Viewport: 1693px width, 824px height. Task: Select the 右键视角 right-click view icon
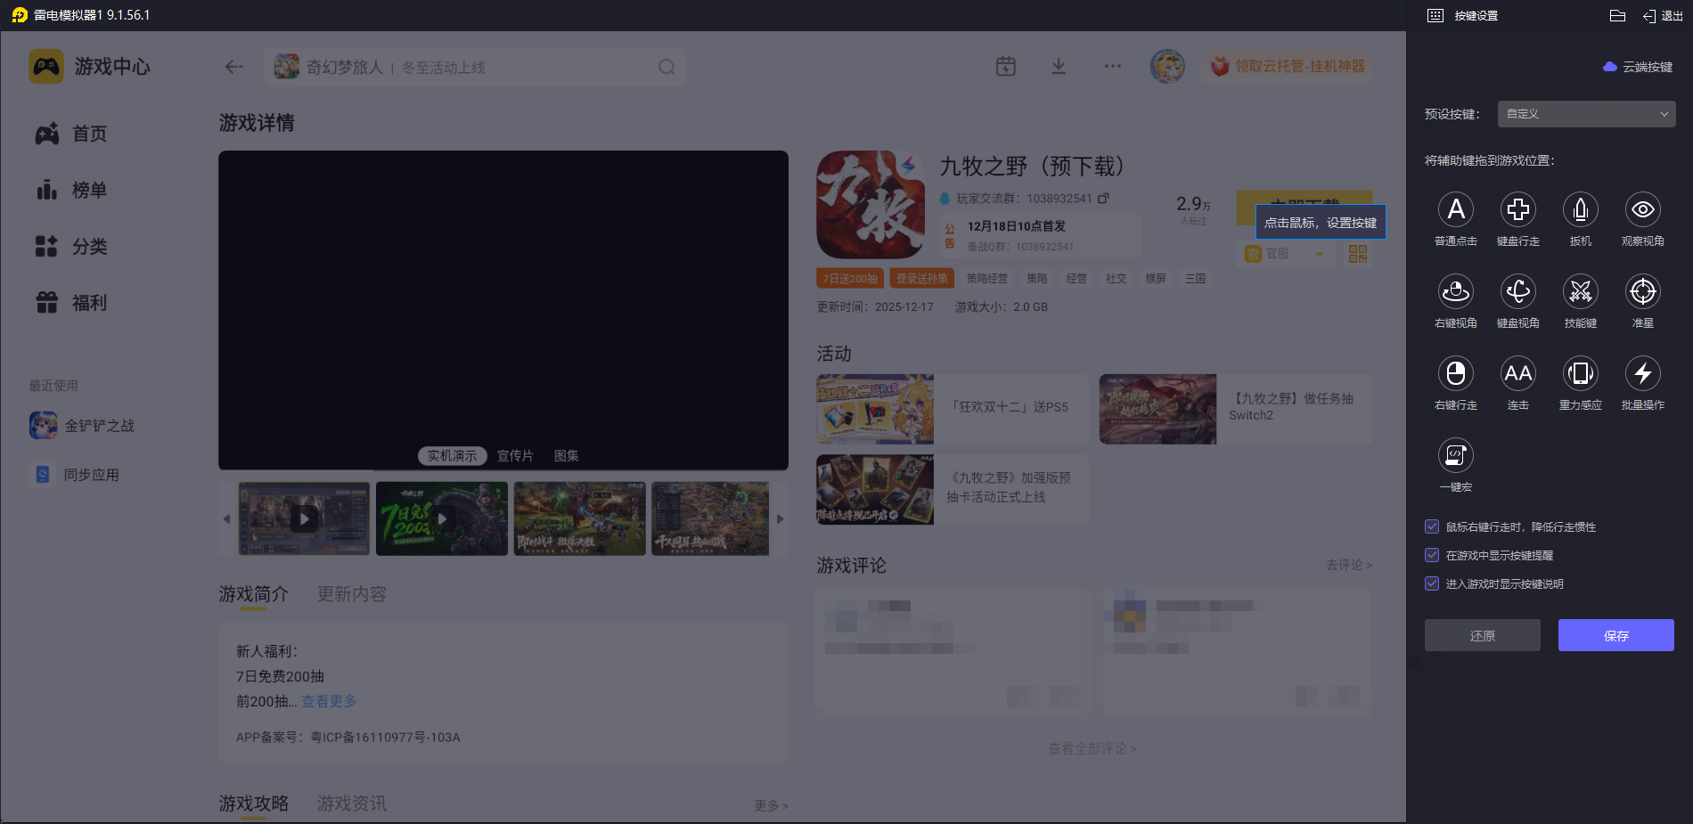[x=1456, y=292]
